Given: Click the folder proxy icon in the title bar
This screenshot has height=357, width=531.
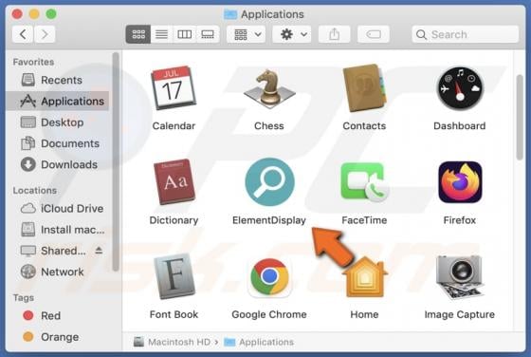Looking at the screenshot, I should tap(230, 14).
